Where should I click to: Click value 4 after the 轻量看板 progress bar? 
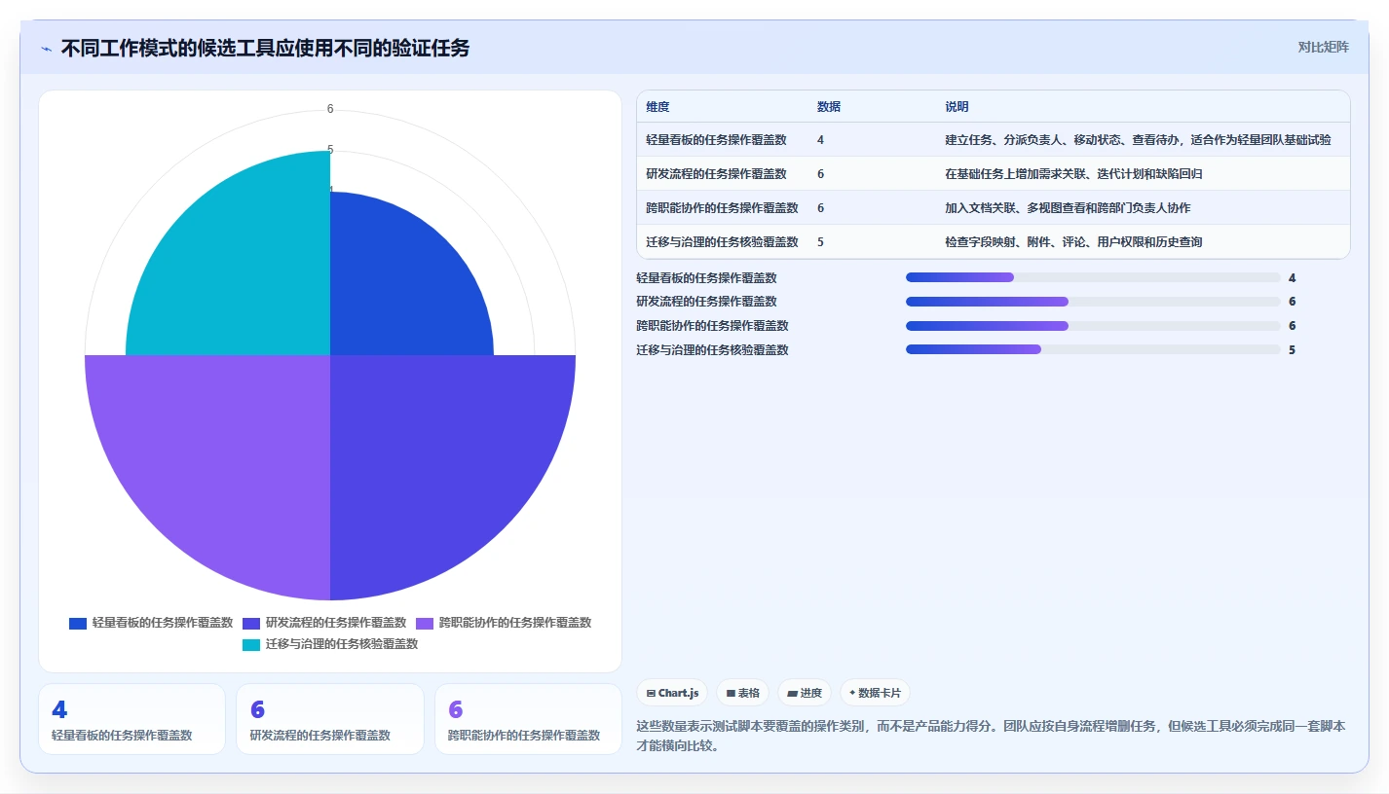(1293, 278)
